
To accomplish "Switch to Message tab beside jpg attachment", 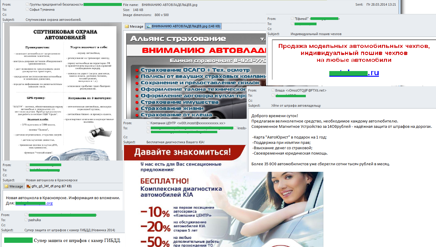I will (134, 26).
